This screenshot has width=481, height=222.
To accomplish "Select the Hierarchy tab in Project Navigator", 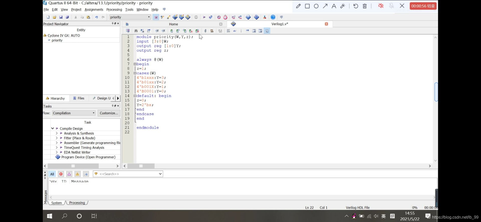I will tap(55, 98).
